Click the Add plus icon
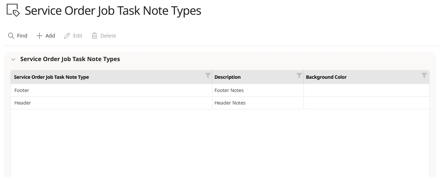Viewport: 440px width, 177px height. 39,36
